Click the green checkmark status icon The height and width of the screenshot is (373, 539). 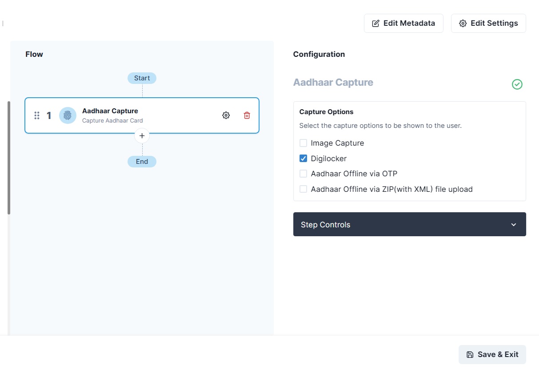point(517,84)
